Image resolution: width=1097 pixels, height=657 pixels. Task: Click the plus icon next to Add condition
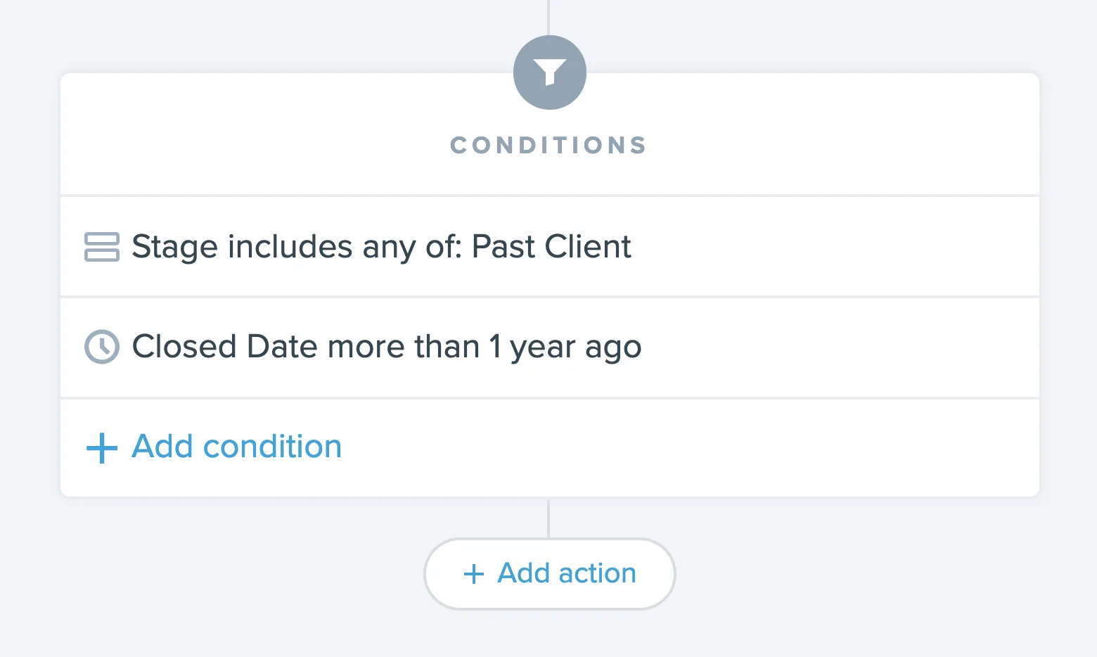pyautogui.click(x=101, y=447)
